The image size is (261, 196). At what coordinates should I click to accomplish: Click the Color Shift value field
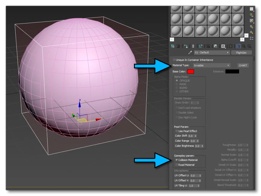click(191, 136)
